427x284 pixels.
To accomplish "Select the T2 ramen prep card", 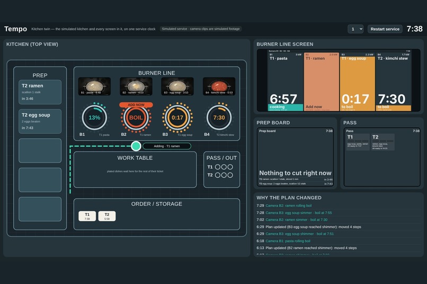I will [x=40, y=92].
